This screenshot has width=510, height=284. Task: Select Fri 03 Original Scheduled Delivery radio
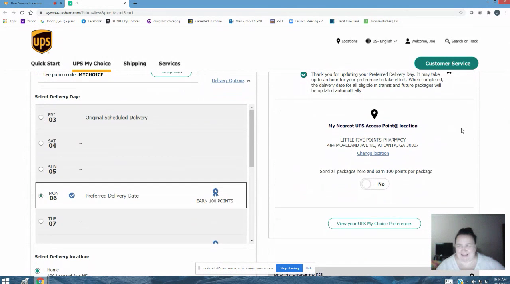[41, 117]
